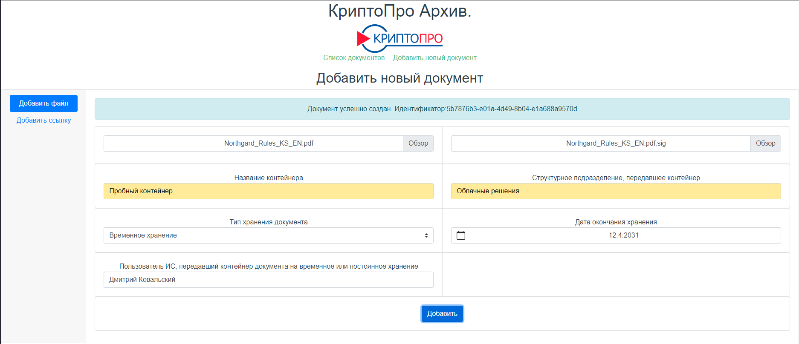Click the КриптоПро logo image
The height and width of the screenshot is (344, 799).
click(399, 38)
